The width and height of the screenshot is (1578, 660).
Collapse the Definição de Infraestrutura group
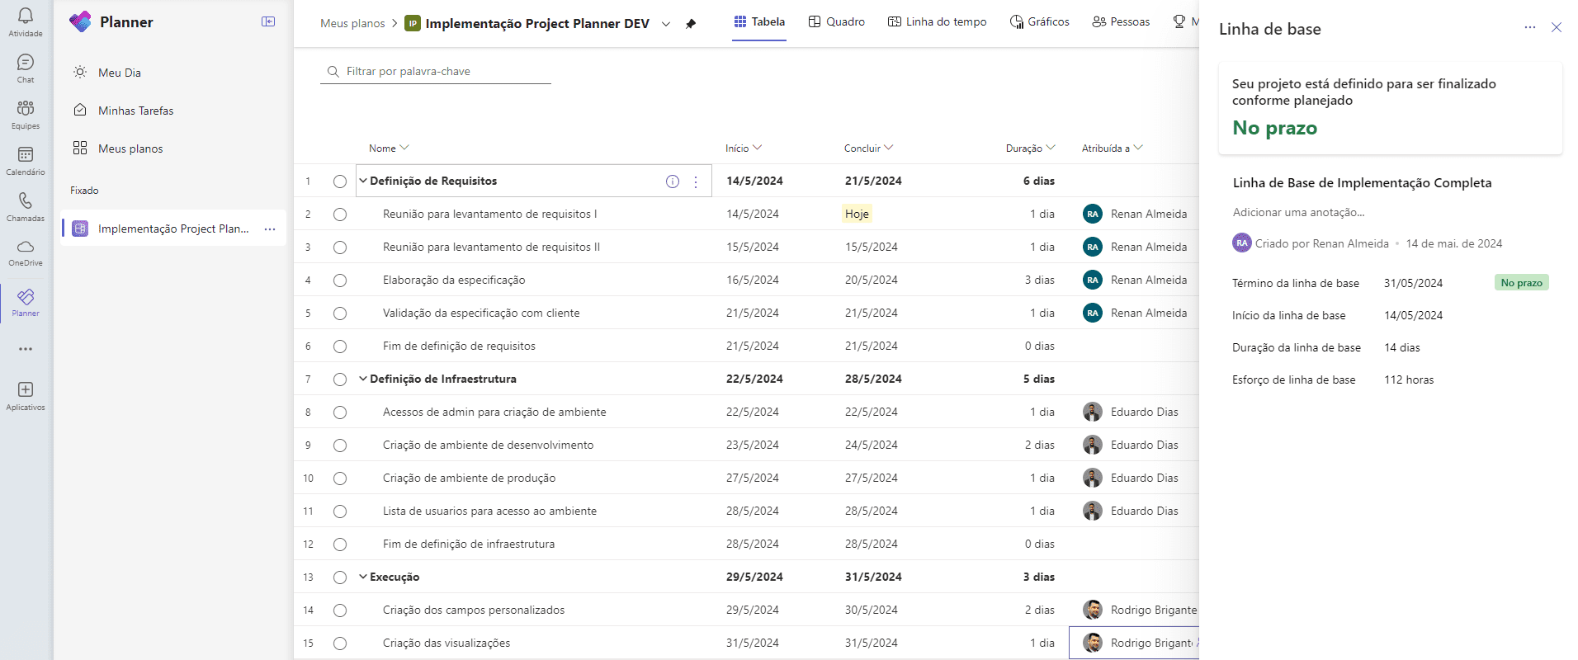point(363,379)
